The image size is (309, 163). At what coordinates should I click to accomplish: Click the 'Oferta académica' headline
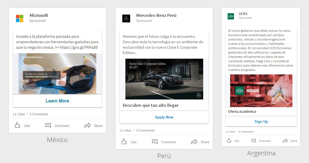[242, 111]
